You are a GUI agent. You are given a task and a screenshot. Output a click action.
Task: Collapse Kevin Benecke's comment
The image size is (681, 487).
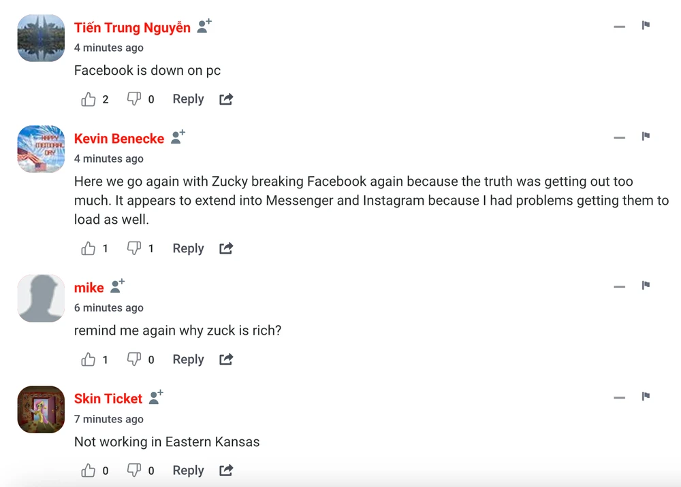tap(619, 137)
